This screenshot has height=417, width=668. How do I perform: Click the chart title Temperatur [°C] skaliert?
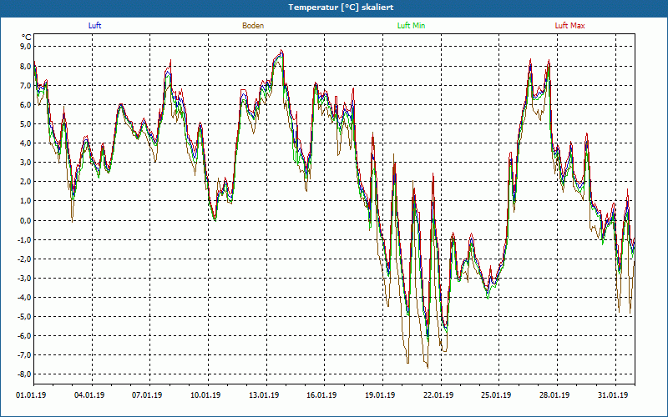(341, 8)
